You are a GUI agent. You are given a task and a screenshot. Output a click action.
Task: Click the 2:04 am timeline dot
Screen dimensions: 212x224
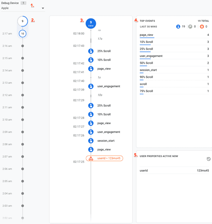pyautogui.click(x=23, y=193)
